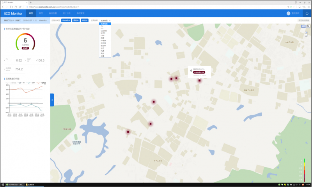Choose CODMn in the dropdown list

(x=105, y=31)
